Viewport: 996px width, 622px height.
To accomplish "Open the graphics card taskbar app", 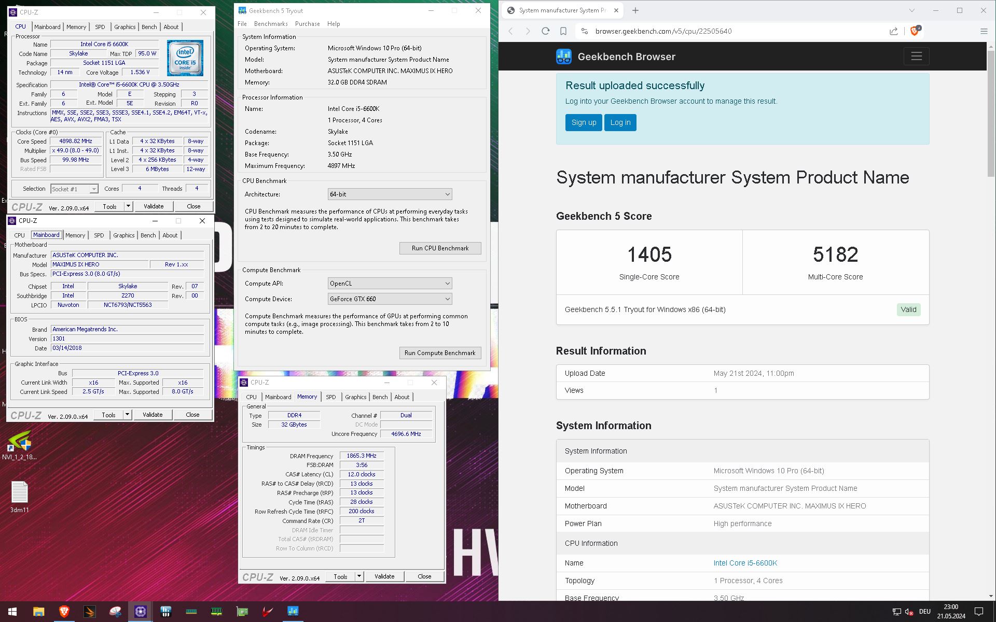I will tap(242, 612).
